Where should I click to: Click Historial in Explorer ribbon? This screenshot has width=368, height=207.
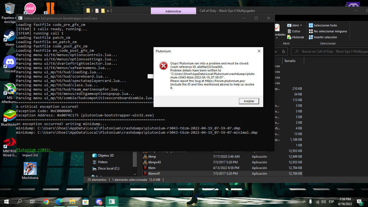296,37
